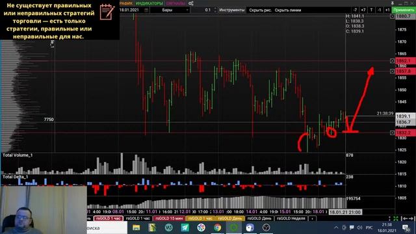Screen dimensions: 416x234
Task: Open the СИГНАЛЫ menu
Action: pyautogui.click(x=175, y=3)
